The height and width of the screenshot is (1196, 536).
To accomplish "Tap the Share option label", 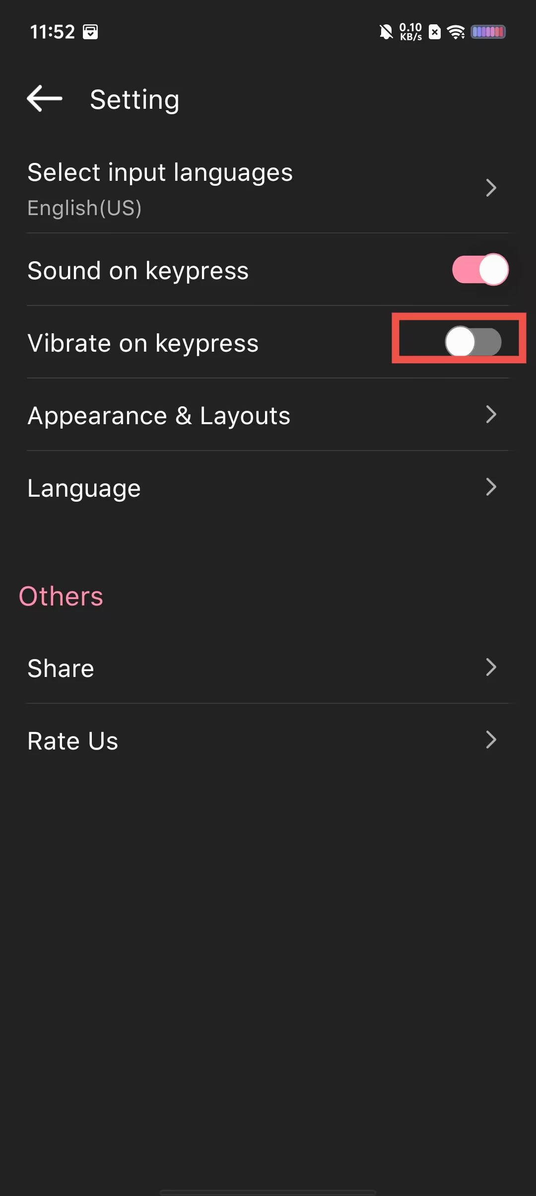I will click(61, 668).
